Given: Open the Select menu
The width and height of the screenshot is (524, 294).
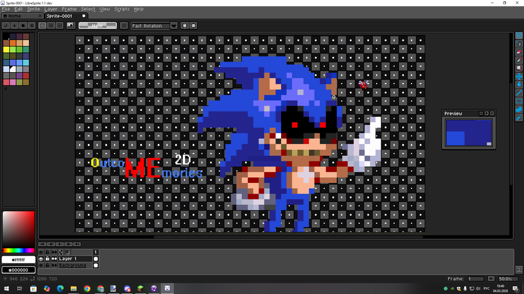Looking at the screenshot, I should (x=88, y=9).
